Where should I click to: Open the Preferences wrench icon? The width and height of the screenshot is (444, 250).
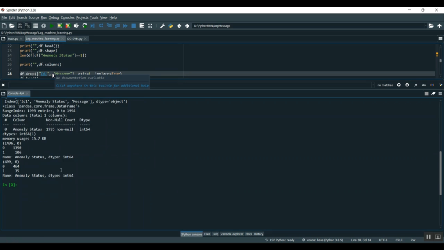163,26
